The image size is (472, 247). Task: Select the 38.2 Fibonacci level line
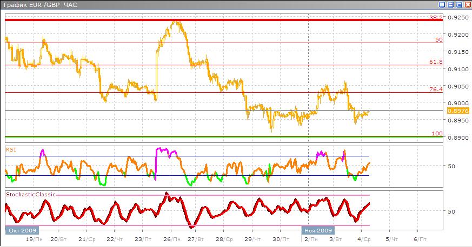[x=216, y=20]
